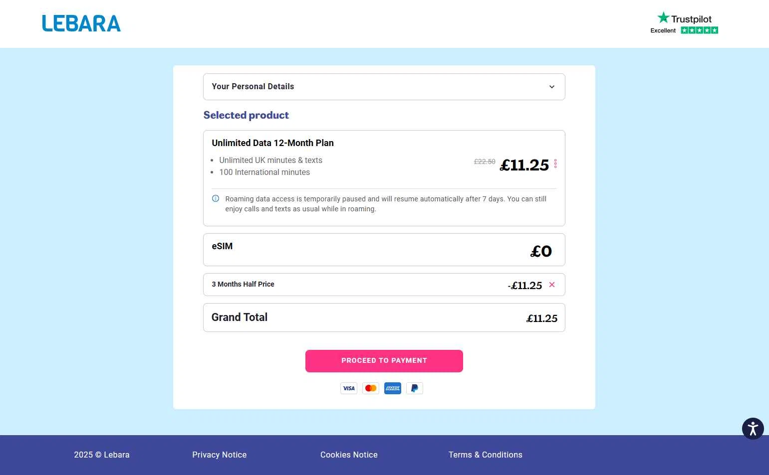Screen dimensions: 769x475
Task: Click the Trustpilot five-star rating
Action: point(699,30)
